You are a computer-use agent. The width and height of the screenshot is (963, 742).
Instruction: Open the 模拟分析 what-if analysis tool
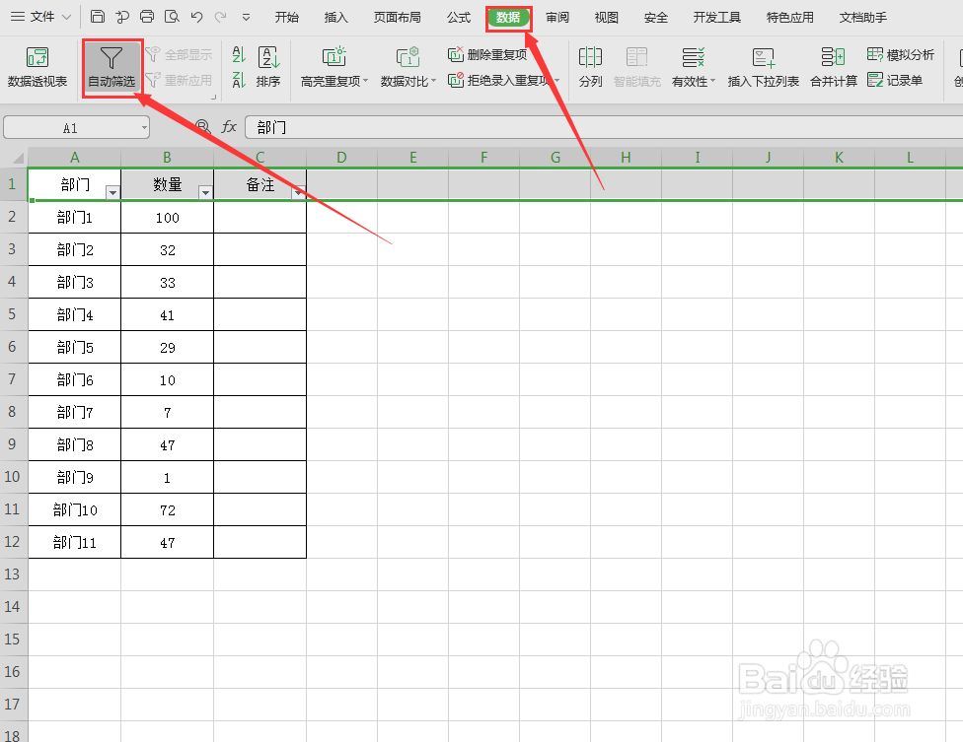(901, 55)
